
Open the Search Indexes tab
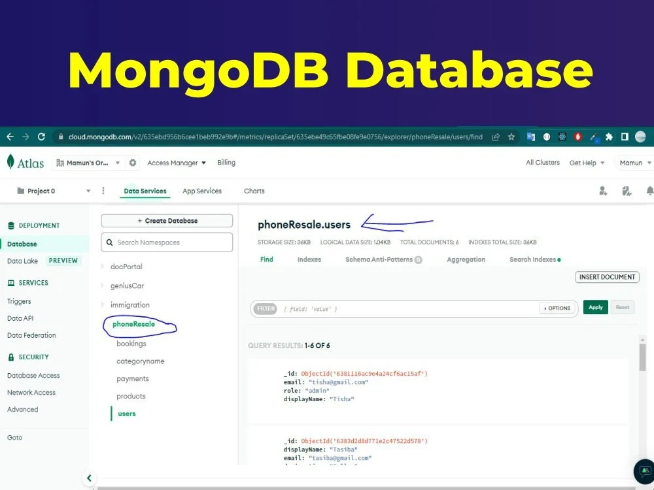pyautogui.click(x=535, y=259)
